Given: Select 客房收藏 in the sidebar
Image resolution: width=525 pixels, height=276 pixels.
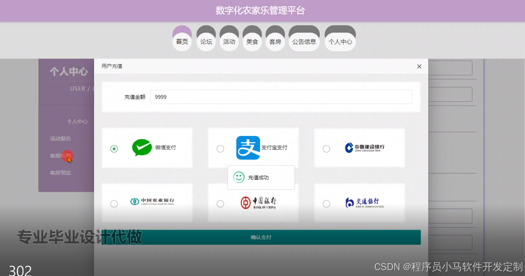Looking at the screenshot, I should pyautogui.click(x=61, y=156).
